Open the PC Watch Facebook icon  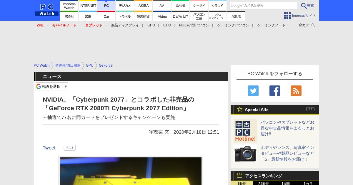[275, 91]
